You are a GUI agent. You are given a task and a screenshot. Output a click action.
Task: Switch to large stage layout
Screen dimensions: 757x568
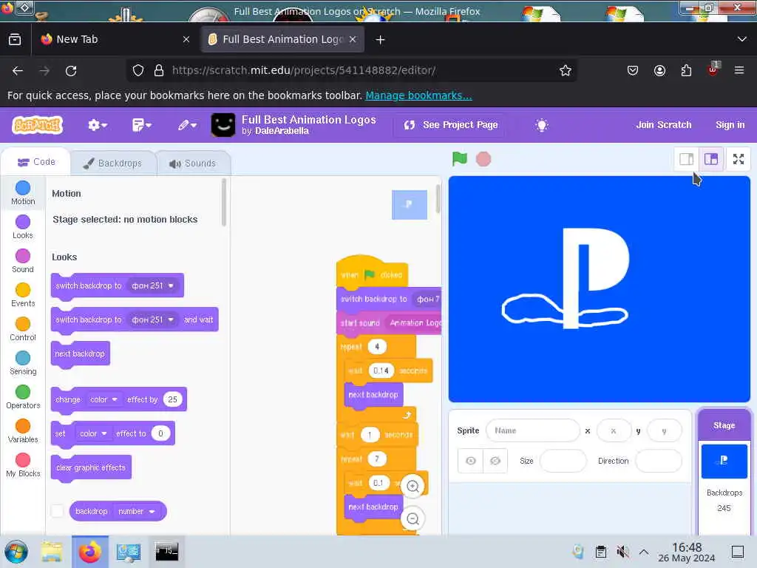pyautogui.click(x=711, y=159)
